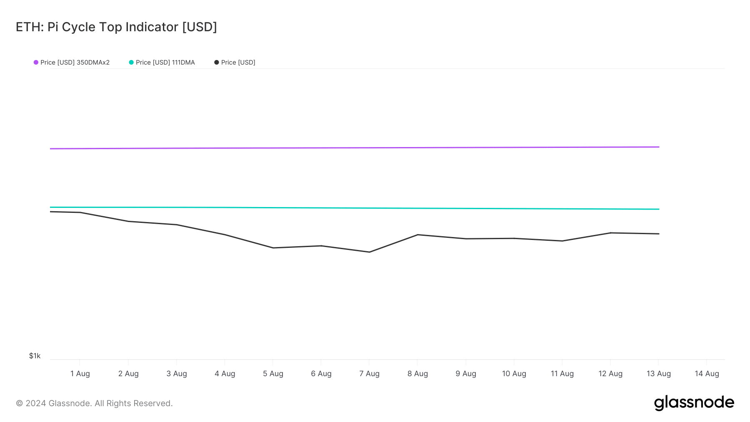Click the glassnode logo

pos(694,403)
